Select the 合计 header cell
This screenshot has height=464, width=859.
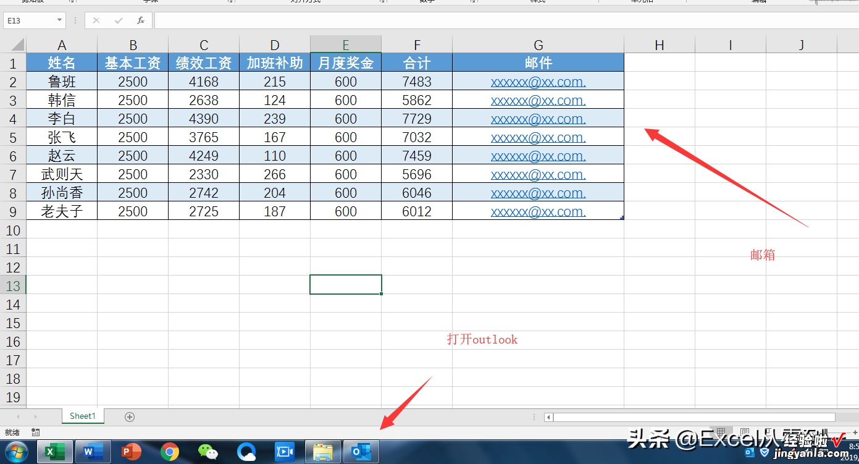tap(417, 62)
